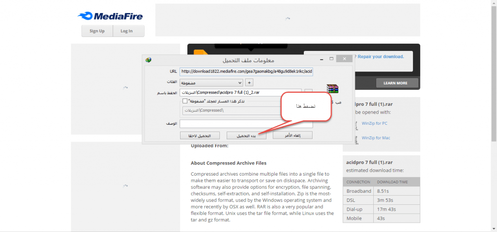The image size is (497, 232).
Task: Close the download info dialog
Action: coord(344,59)
